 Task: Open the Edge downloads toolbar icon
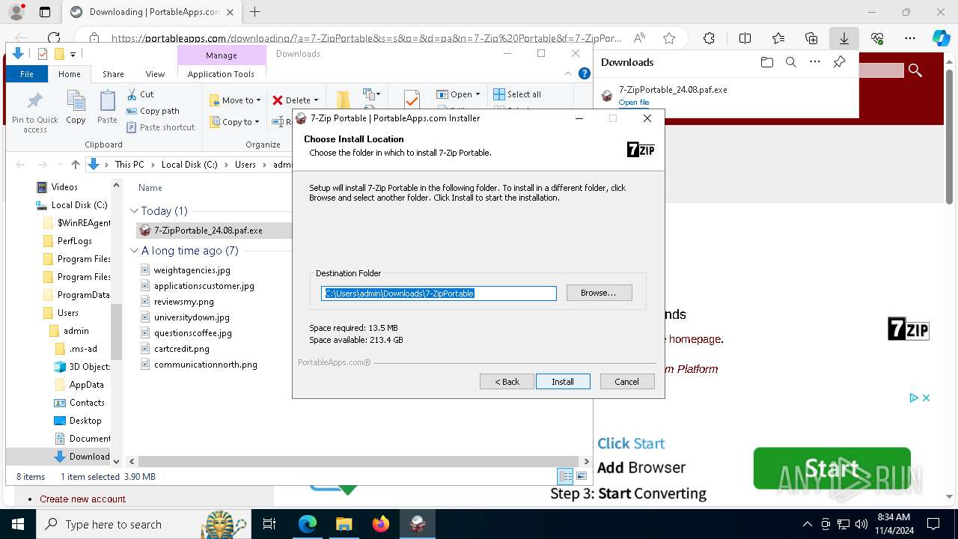(x=843, y=38)
